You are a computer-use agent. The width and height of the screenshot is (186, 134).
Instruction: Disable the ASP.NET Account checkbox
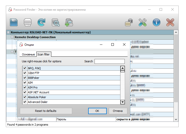(x=25, y=92)
